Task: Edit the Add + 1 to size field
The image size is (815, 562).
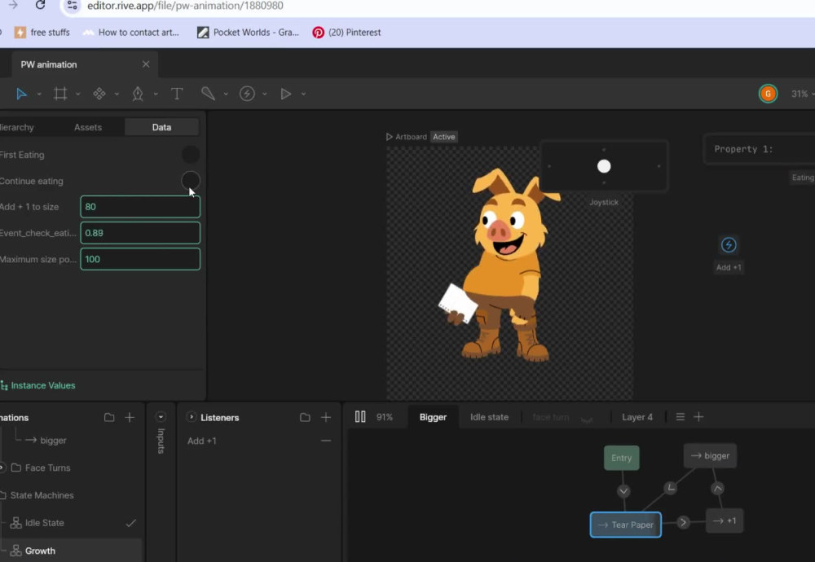Action: pos(140,207)
